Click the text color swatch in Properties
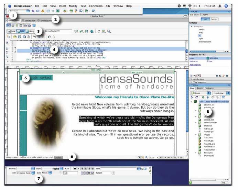 click(x=65, y=173)
